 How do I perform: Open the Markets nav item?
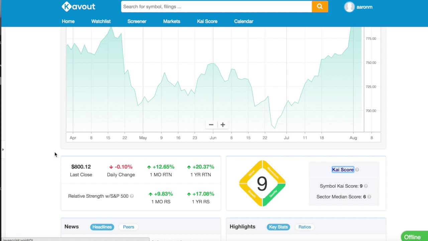click(172, 21)
